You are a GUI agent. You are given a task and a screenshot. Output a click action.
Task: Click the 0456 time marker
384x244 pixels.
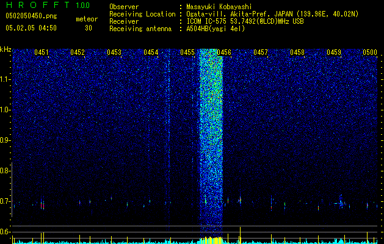click(x=224, y=52)
